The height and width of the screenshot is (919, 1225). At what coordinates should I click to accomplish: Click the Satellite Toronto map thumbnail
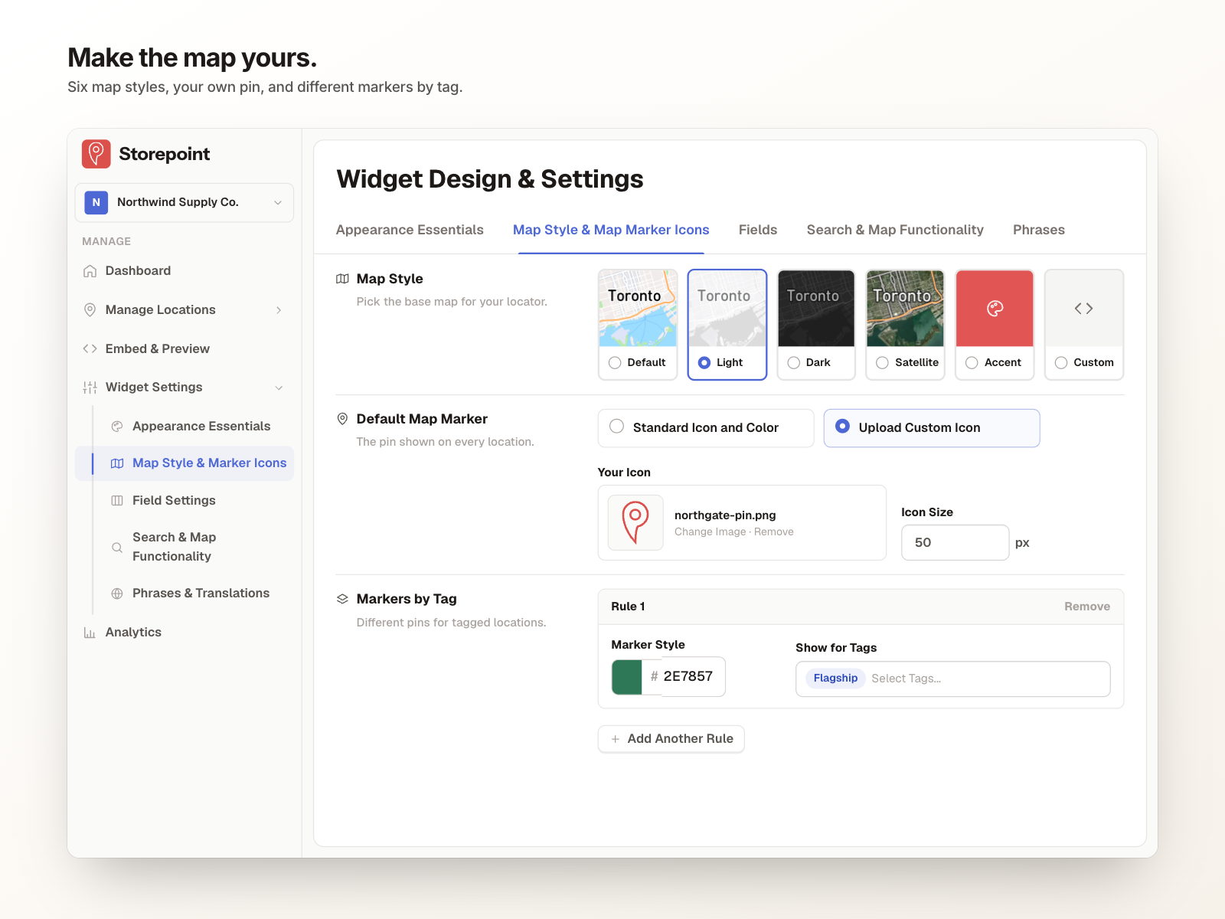[x=905, y=309]
